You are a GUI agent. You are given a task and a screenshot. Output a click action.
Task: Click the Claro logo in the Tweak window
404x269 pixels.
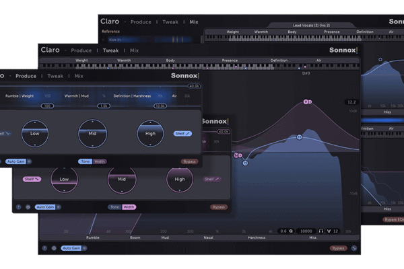click(50, 50)
